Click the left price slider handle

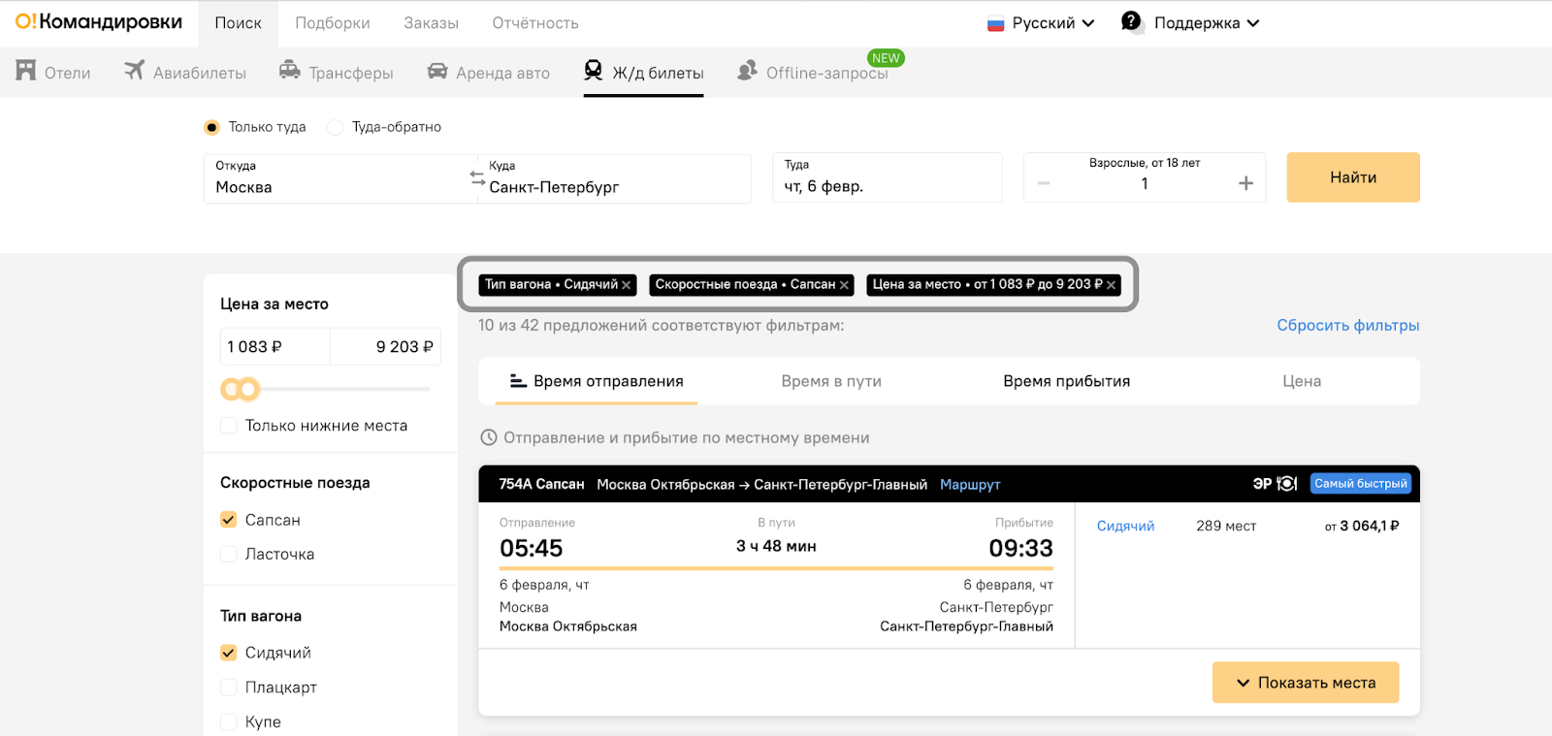click(x=231, y=390)
